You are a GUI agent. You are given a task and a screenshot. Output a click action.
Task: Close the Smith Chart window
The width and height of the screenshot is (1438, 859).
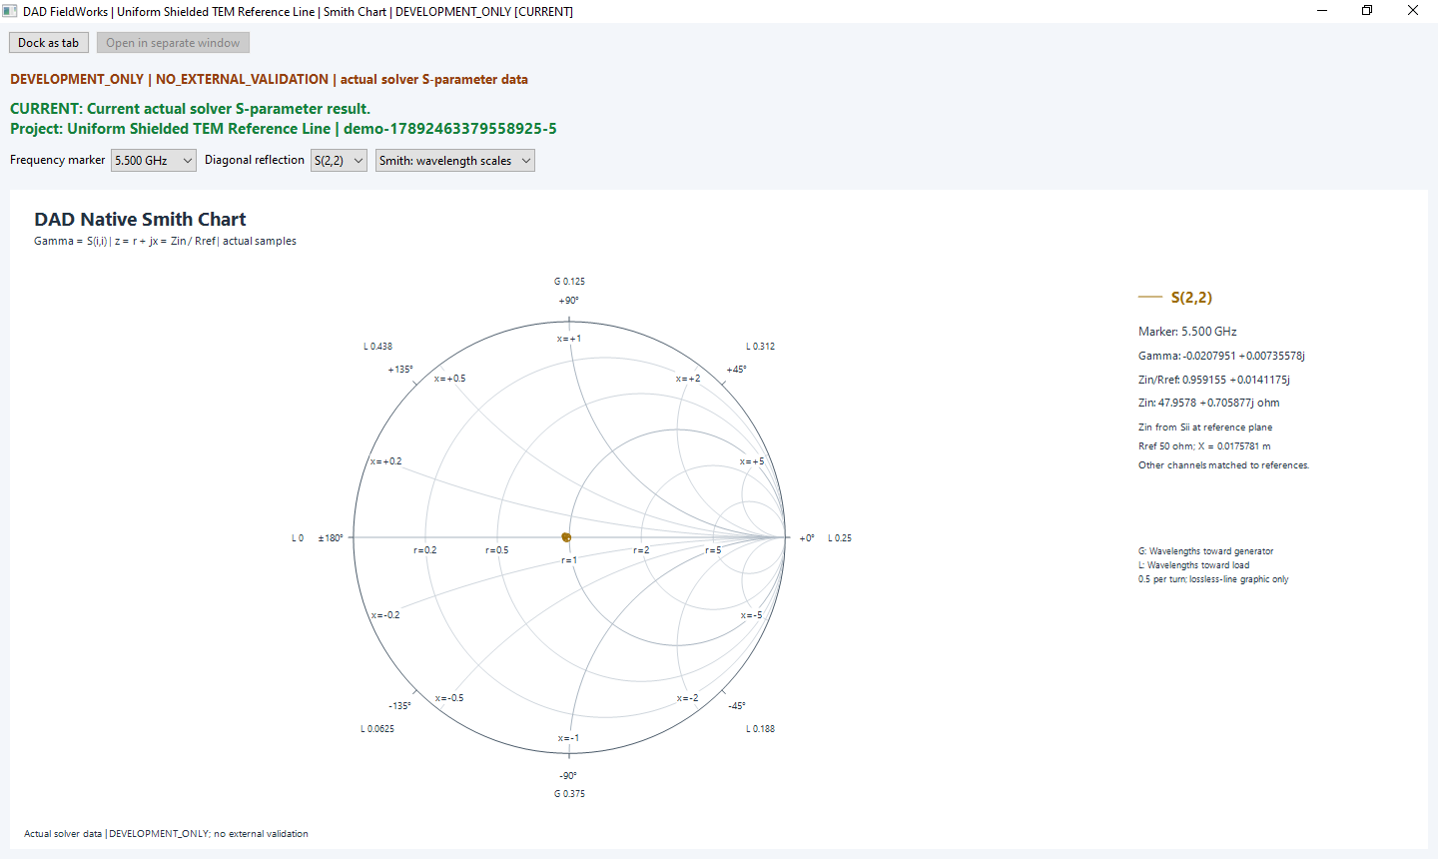[1413, 11]
